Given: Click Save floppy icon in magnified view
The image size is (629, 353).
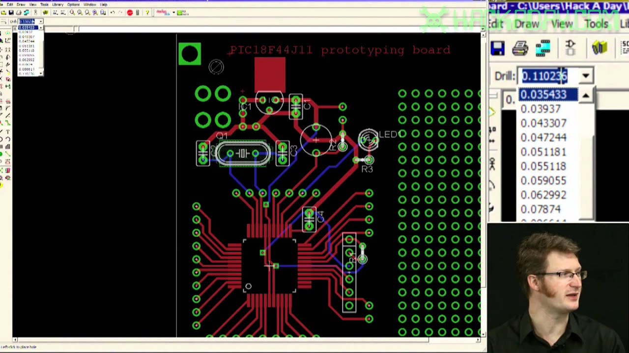Looking at the screenshot, I should point(497,48).
